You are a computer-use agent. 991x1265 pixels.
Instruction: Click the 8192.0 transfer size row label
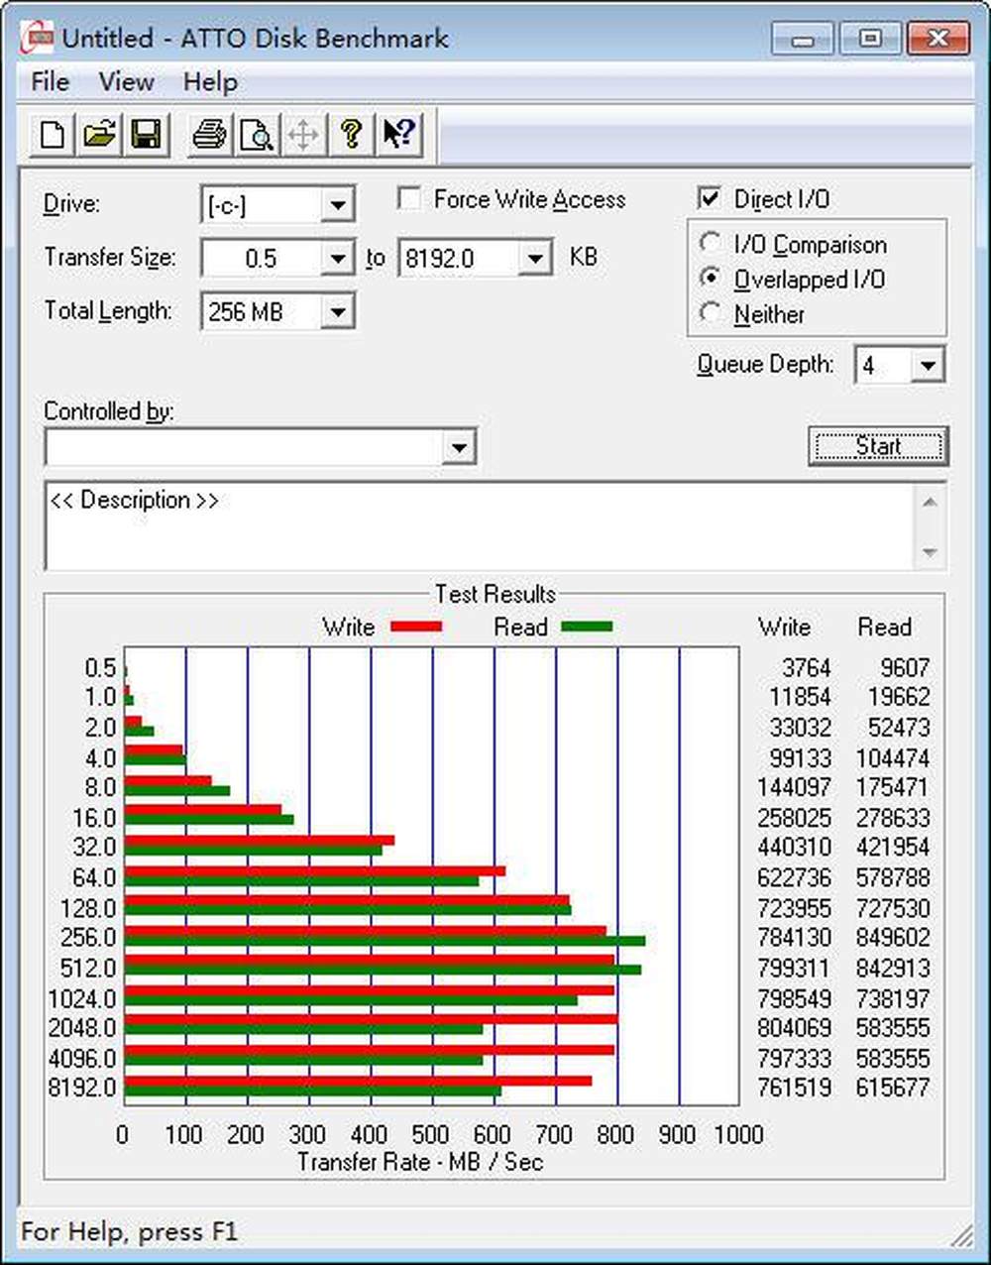pyautogui.click(x=82, y=1088)
